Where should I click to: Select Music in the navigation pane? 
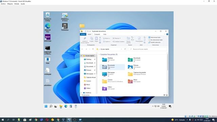pos(88,84)
